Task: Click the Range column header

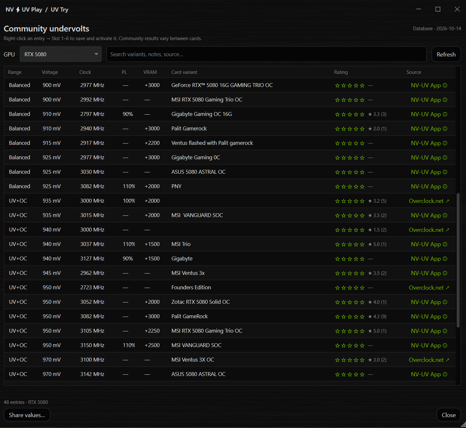Action: click(15, 72)
